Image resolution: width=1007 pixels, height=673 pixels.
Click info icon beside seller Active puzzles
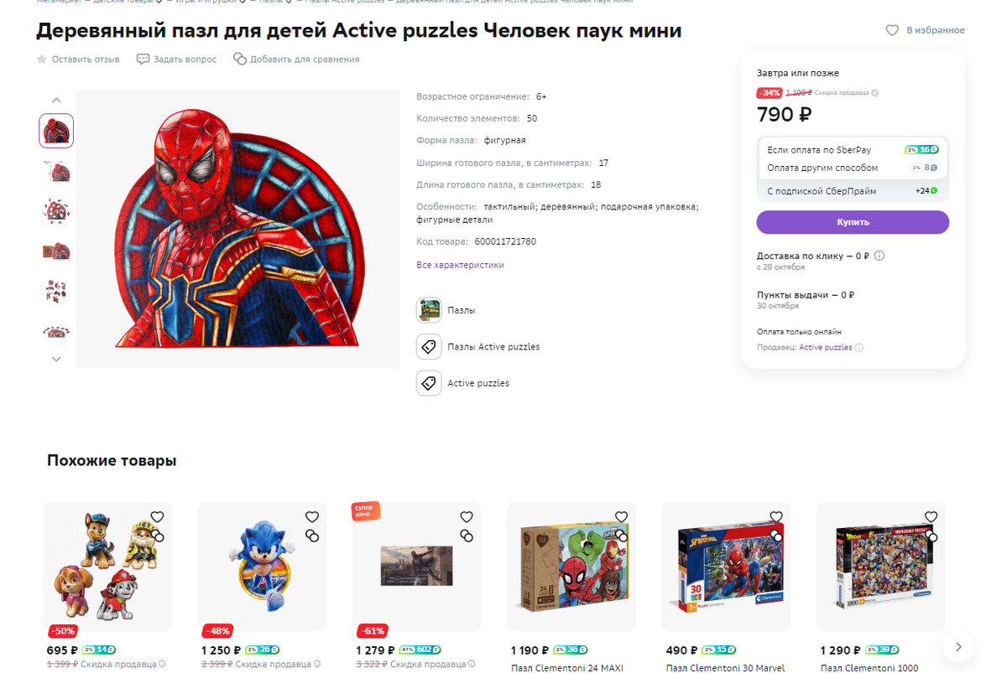pos(859,348)
